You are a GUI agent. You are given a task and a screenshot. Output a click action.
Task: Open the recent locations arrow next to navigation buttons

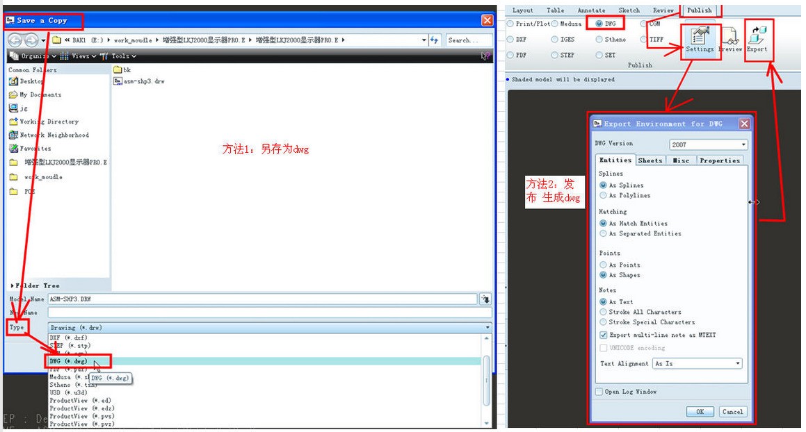43,40
